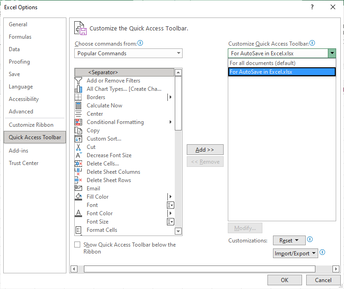344x289 pixels.
Task: Expand the Fill Color submenu arrow
Action: pyautogui.click(x=170, y=197)
